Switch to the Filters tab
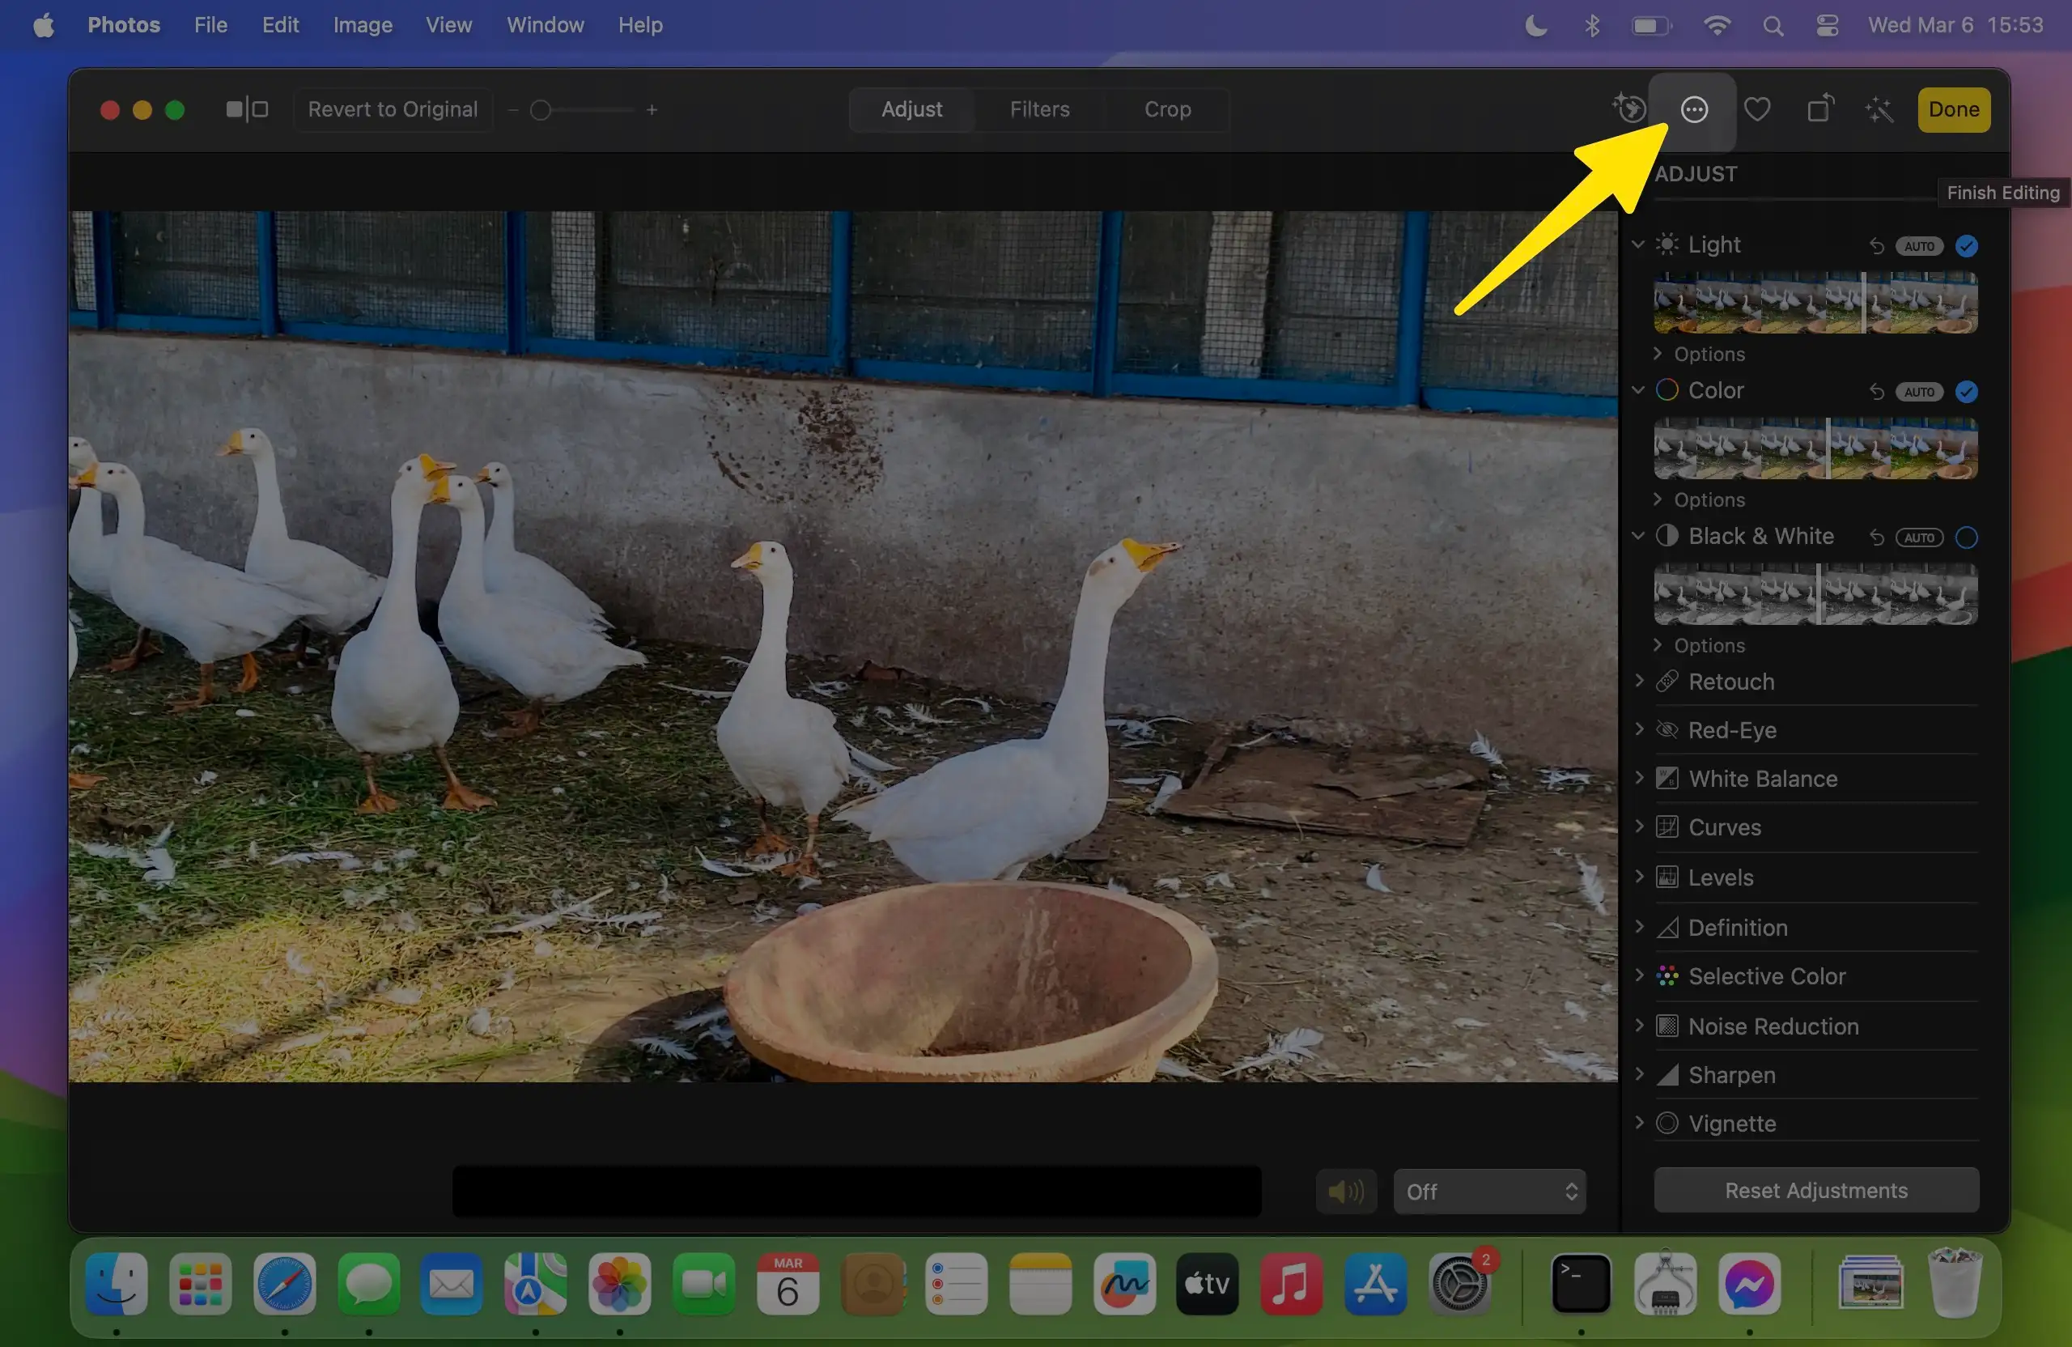2072x1347 pixels. (1038, 110)
